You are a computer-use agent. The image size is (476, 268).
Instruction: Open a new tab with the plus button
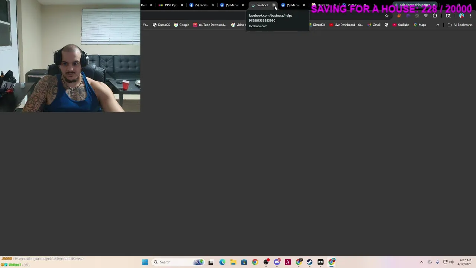374,5
